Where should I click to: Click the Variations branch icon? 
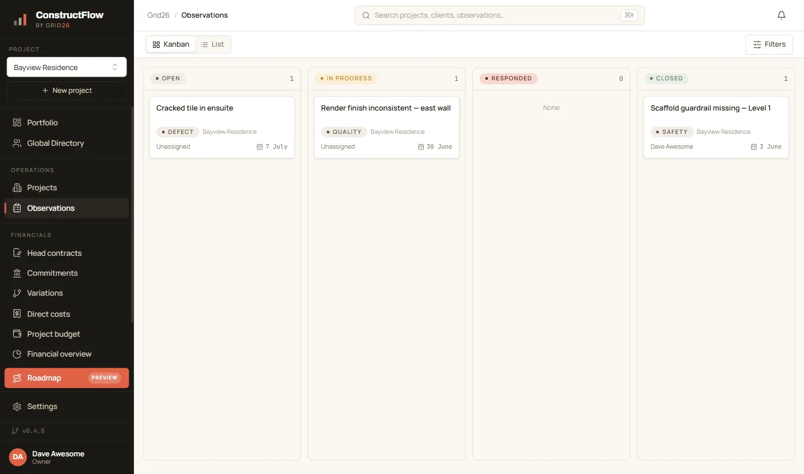pyautogui.click(x=17, y=293)
